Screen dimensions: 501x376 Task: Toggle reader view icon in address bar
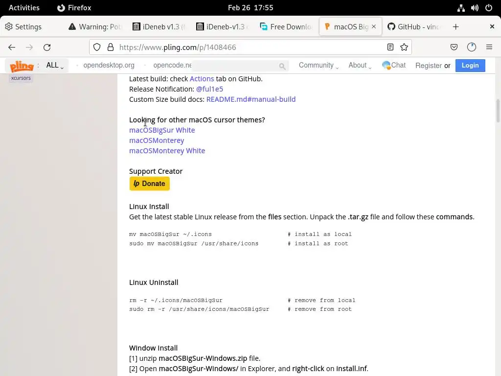pos(390,47)
